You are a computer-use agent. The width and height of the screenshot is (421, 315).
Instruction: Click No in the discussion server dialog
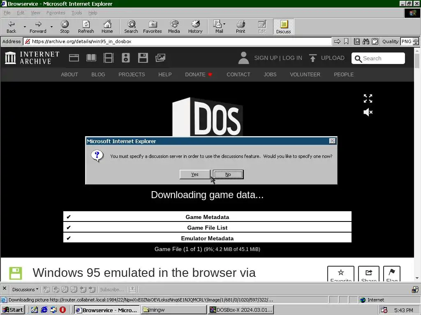[228, 174]
